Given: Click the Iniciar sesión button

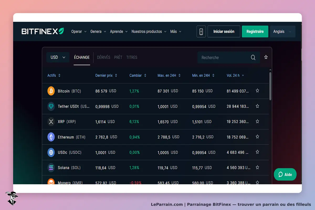Looking at the screenshot, I should tap(224, 31).
